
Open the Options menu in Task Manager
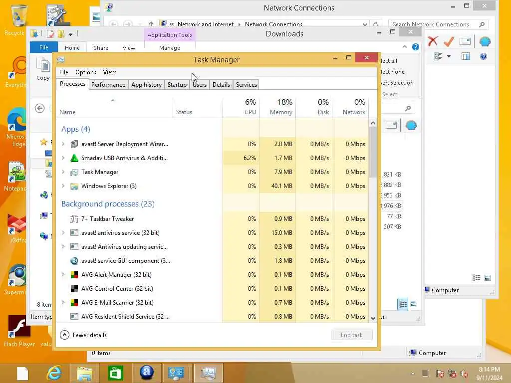pos(86,72)
